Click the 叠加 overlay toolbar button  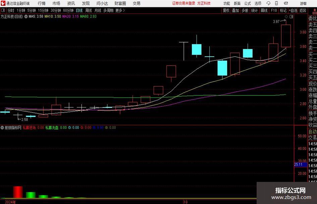pyautogui.click(x=235, y=10)
